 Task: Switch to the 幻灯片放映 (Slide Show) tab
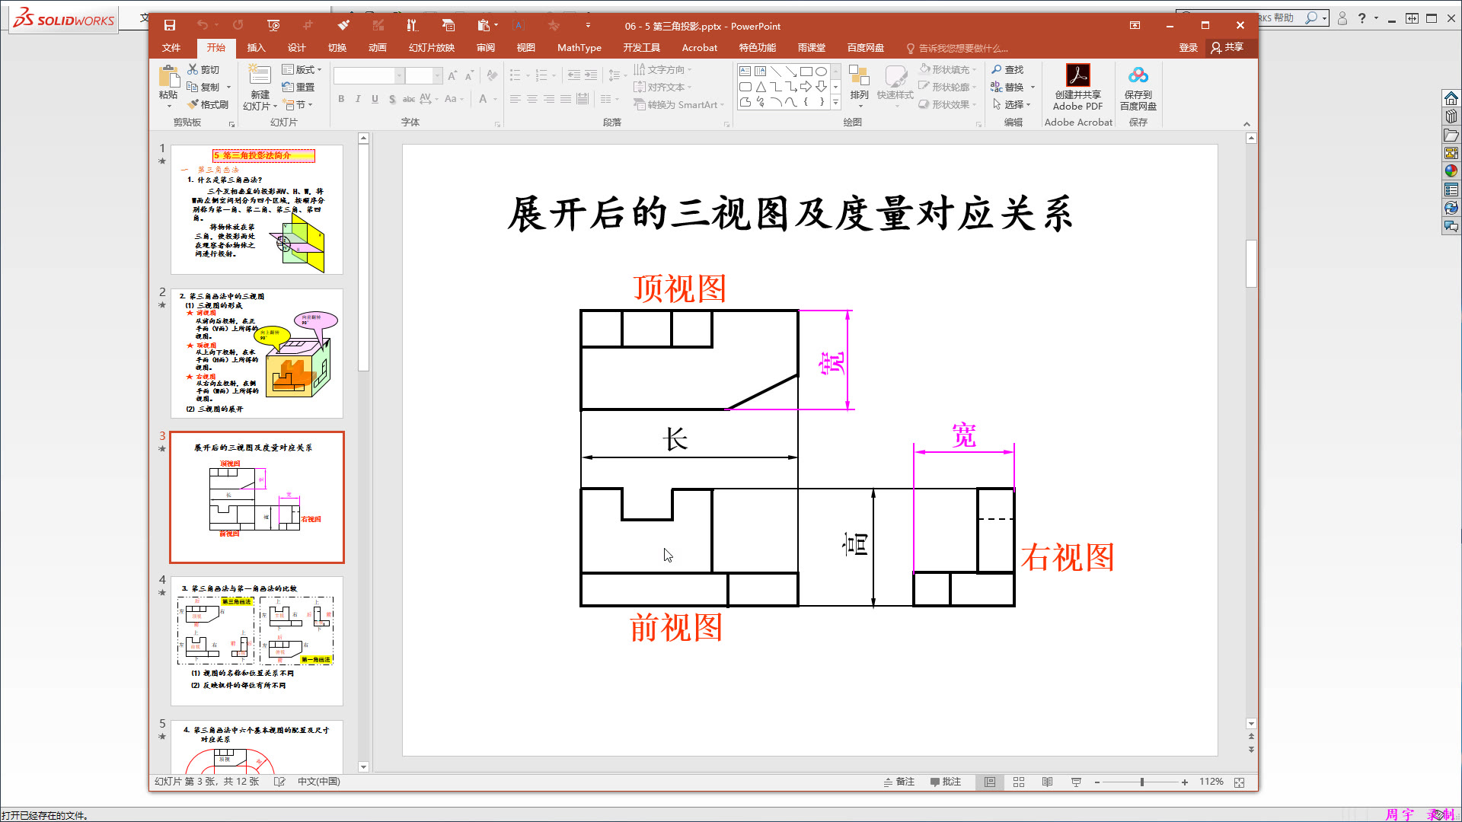(x=432, y=47)
